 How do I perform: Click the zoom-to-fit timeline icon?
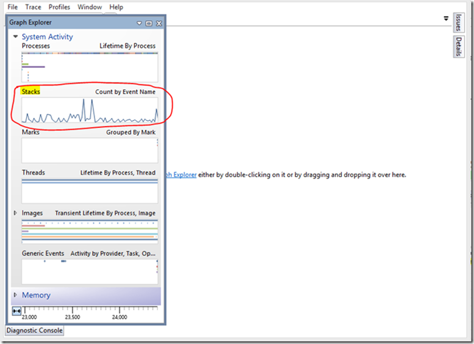click(x=17, y=311)
